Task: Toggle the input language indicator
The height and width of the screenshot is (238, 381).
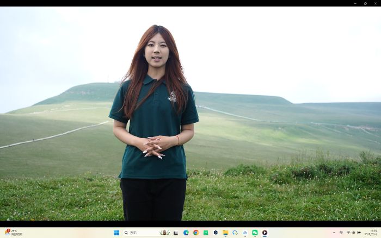Action: tap(341, 233)
